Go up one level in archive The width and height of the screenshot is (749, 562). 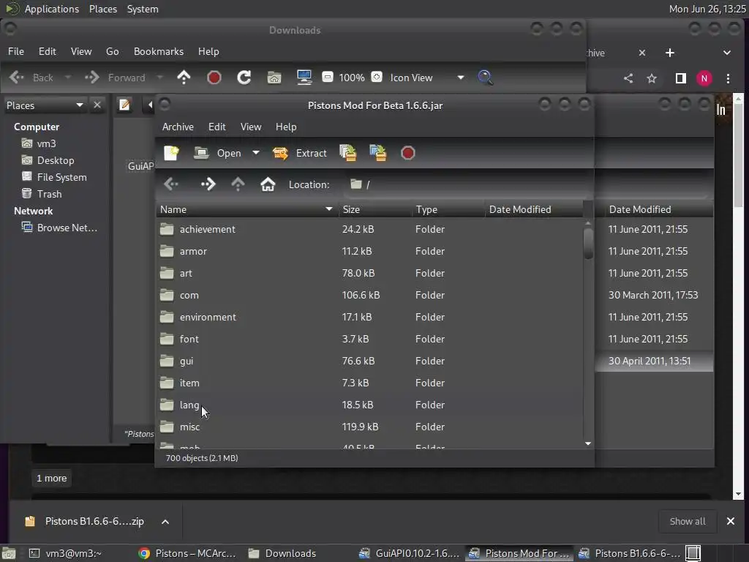pyautogui.click(x=238, y=184)
